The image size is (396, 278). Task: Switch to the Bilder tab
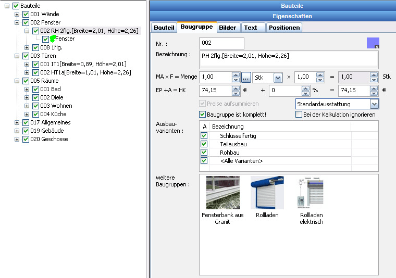(x=227, y=28)
